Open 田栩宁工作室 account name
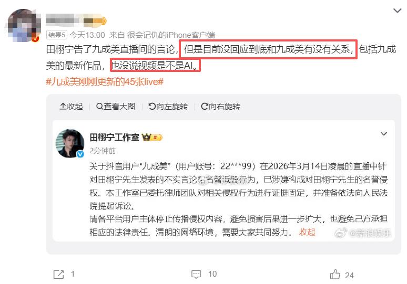 click(115, 138)
